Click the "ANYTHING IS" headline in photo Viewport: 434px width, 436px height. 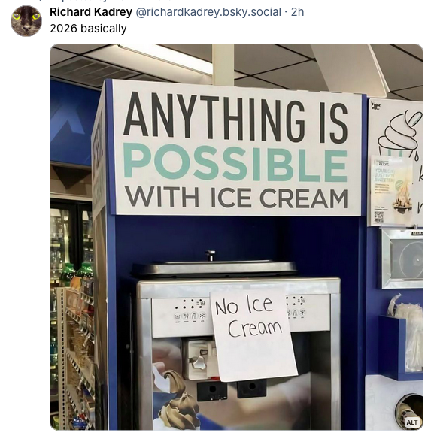click(235, 117)
